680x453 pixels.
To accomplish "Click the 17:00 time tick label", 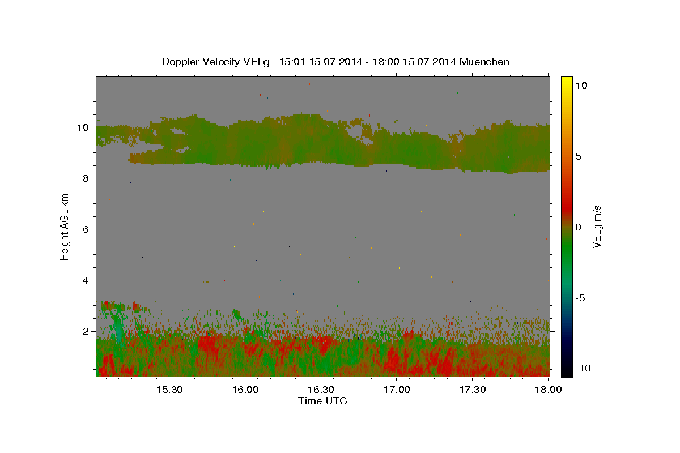I will pos(397,390).
